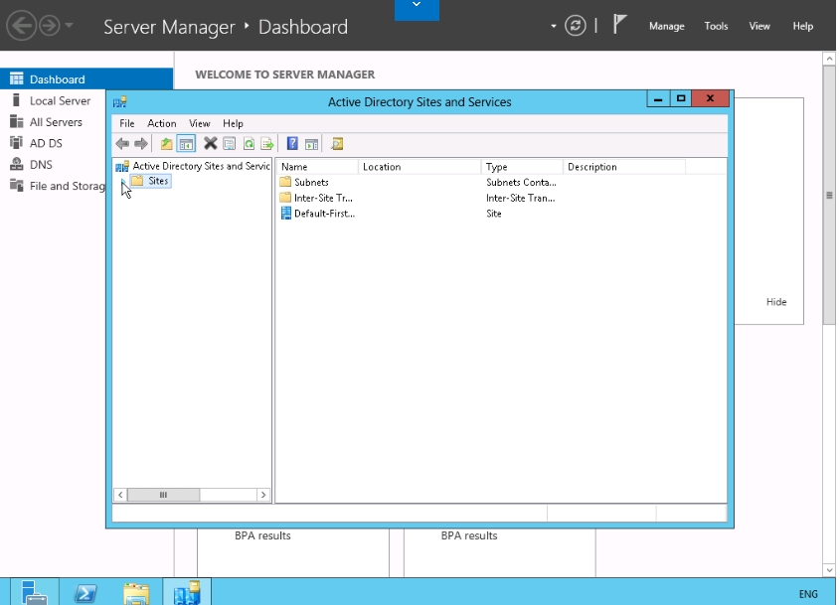Open the notifications flag in Server Manager

[620, 25]
